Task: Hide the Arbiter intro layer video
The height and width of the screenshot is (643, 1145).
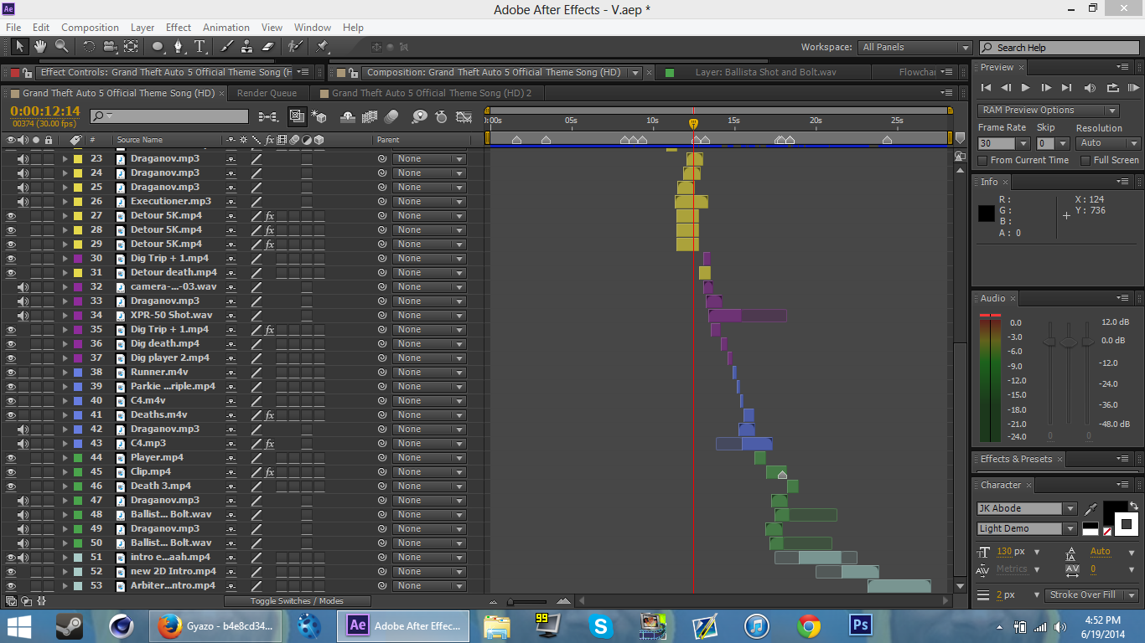Action: pyautogui.click(x=12, y=585)
